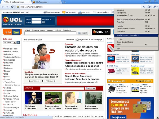Select Imagens search category link
Image resolution: width=159 pixels, height=119 pixels.
50,30
